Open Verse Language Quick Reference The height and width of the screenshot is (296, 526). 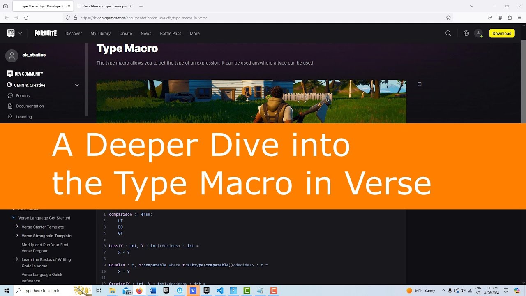[x=42, y=277]
